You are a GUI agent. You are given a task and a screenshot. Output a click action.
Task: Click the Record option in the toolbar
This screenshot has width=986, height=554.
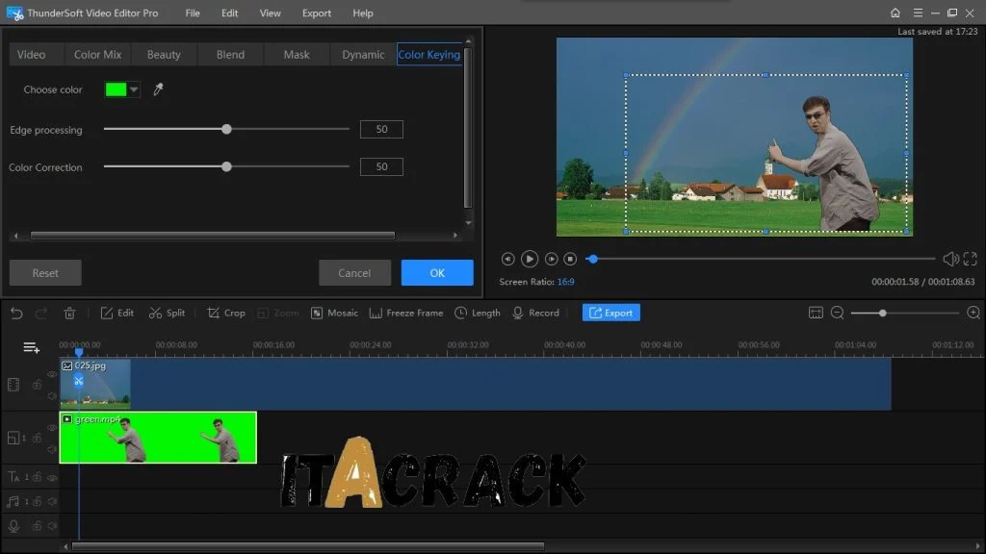click(x=537, y=313)
